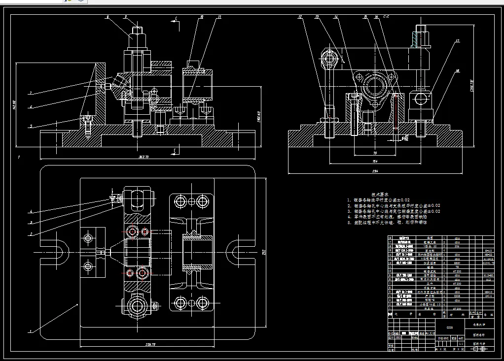504x361 pixels.
Task: Select the (102.63) vertical dimension text
Action: pyautogui.click(x=259, y=116)
